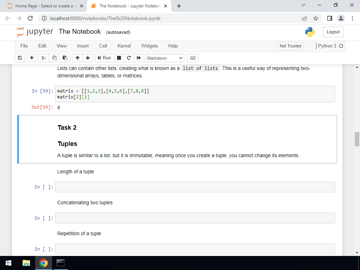This screenshot has width=360, height=270.
Task: Click the Logout button
Action: point(333,32)
